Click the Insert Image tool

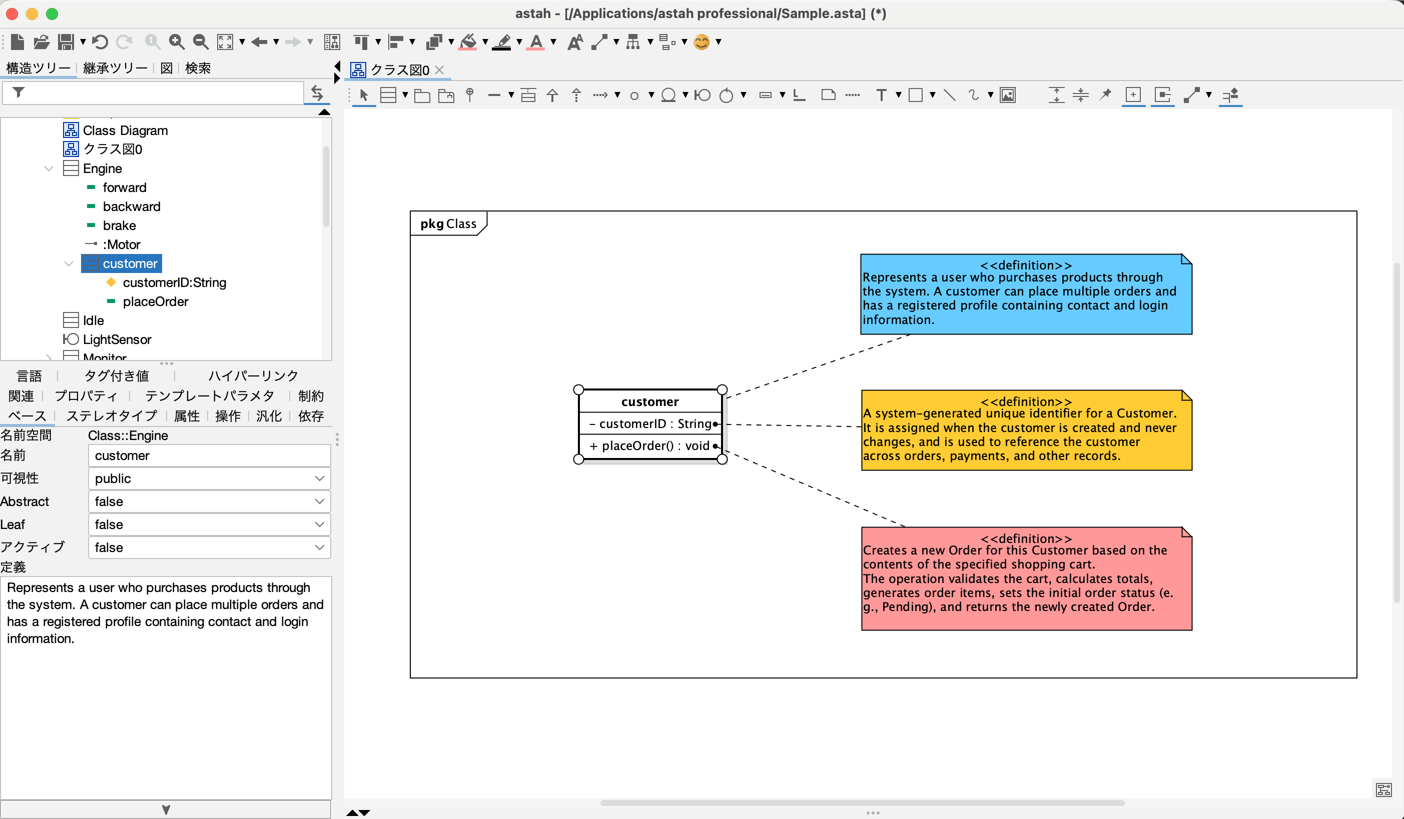click(x=1007, y=95)
